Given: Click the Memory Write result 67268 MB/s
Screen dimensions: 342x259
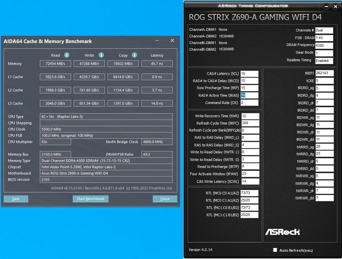Looking at the screenshot, I should (x=89, y=64).
